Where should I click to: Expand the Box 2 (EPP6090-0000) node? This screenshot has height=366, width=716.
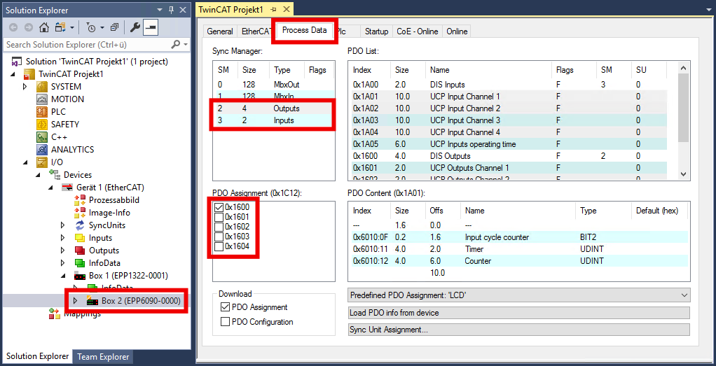click(x=76, y=301)
